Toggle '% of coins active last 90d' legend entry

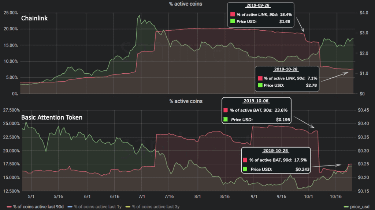36,207
